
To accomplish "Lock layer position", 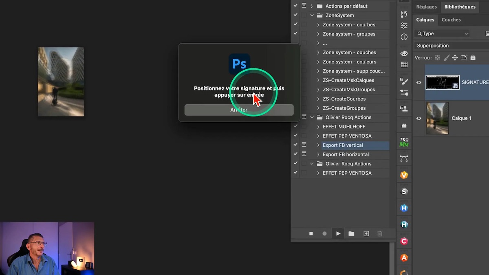I will tap(455, 58).
